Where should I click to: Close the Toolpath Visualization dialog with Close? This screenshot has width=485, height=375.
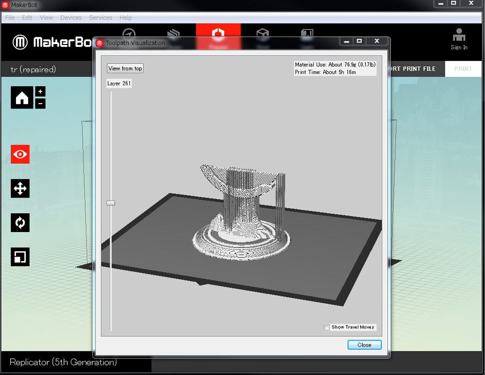coord(364,345)
